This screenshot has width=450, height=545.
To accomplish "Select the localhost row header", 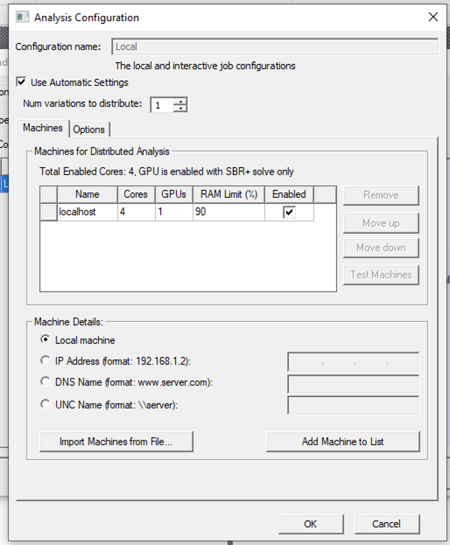I will pyautogui.click(x=48, y=212).
